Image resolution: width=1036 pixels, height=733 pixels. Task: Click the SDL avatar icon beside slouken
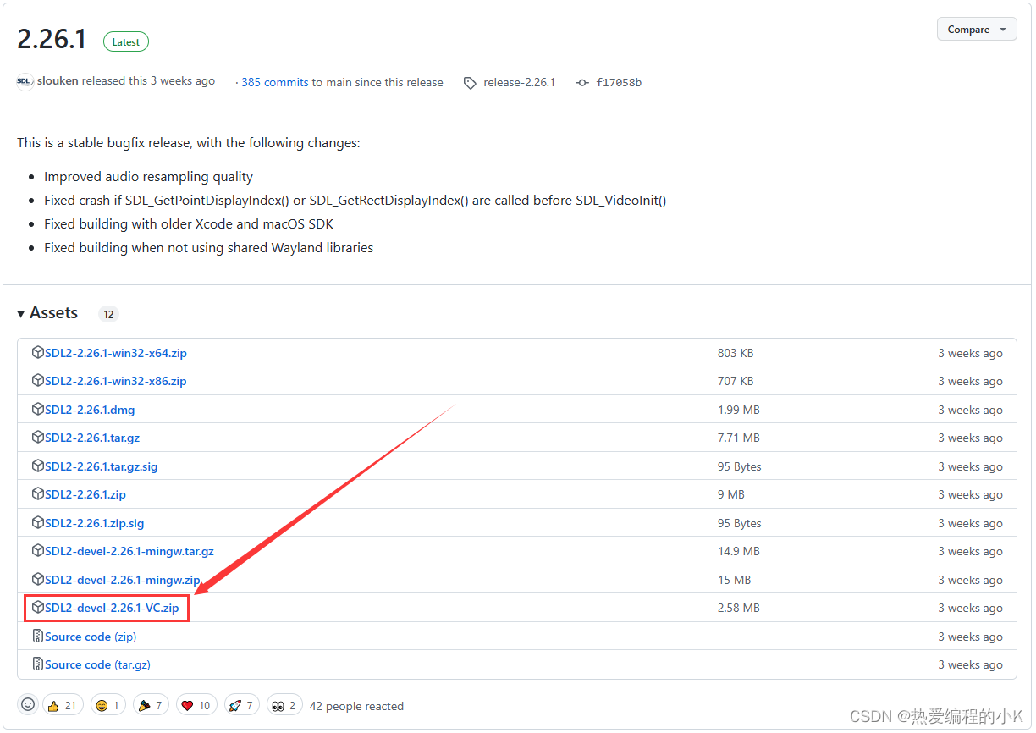[25, 82]
